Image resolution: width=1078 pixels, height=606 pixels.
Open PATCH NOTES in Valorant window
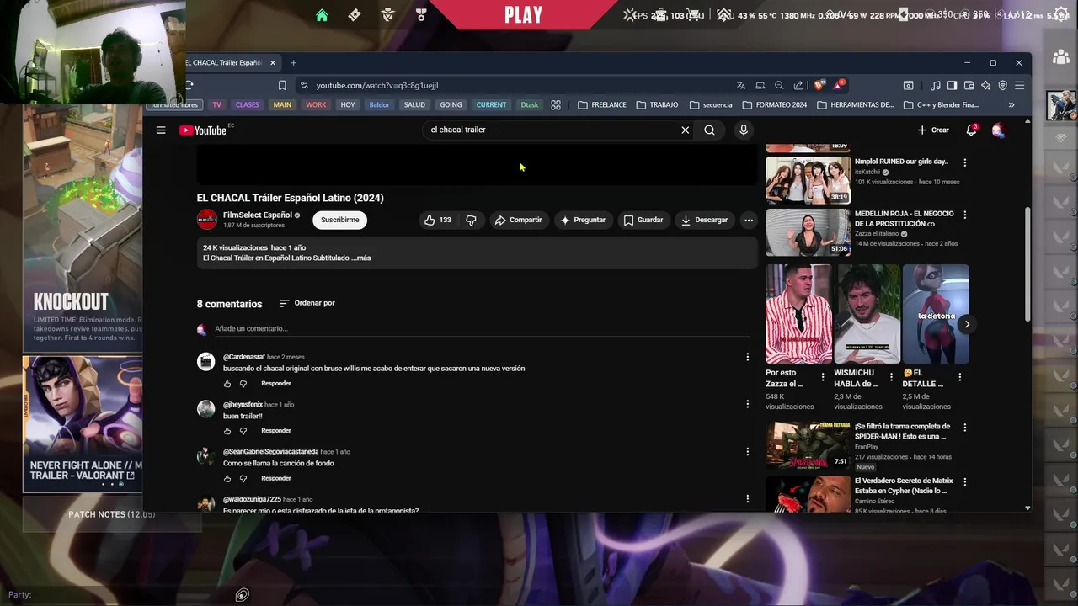coord(112,514)
